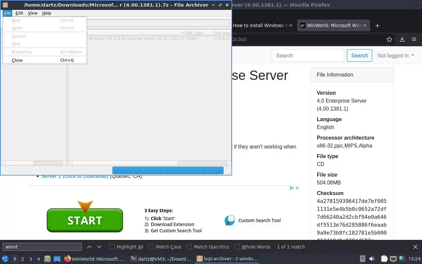Screen dimensions: 422x264
Task: Click the taskbar clock showing 13:24
Action: 414,259
